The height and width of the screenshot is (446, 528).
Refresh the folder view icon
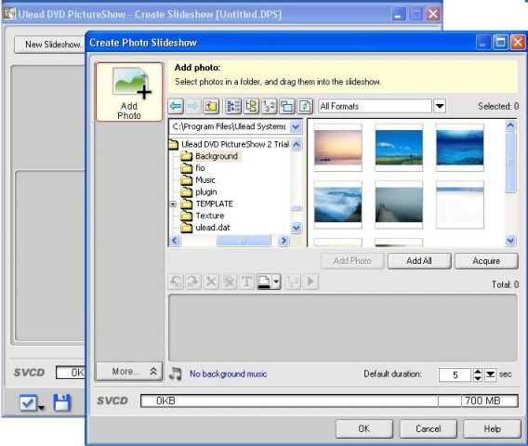pos(305,106)
